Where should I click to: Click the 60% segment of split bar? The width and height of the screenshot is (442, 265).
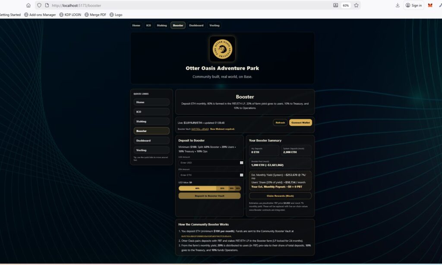pyautogui.click(x=197, y=188)
